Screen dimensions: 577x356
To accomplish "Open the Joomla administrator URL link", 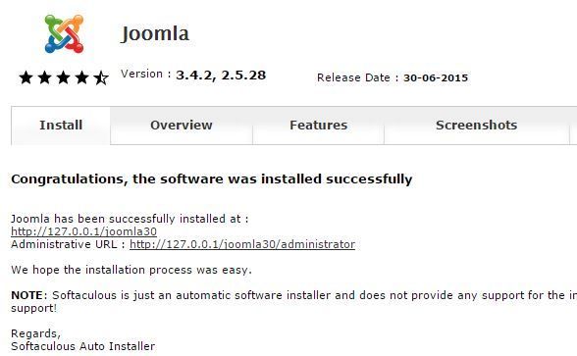I will (242, 244).
